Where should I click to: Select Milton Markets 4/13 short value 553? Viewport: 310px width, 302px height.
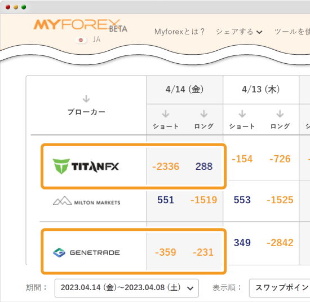[x=242, y=200]
